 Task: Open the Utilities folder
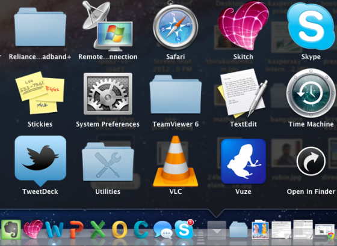click(108, 162)
